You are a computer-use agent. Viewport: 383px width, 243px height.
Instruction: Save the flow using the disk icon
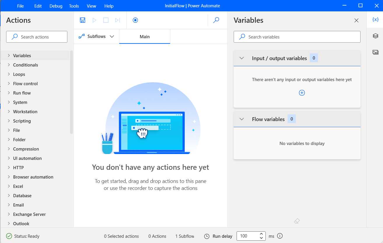(83, 20)
